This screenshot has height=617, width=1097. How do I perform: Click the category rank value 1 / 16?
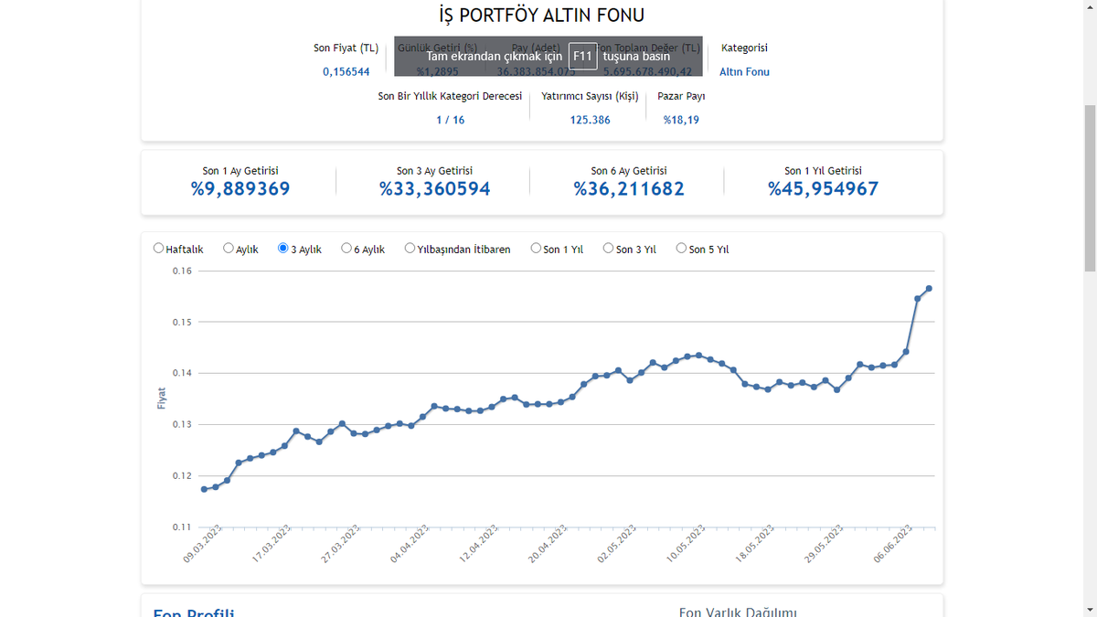(450, 120)
